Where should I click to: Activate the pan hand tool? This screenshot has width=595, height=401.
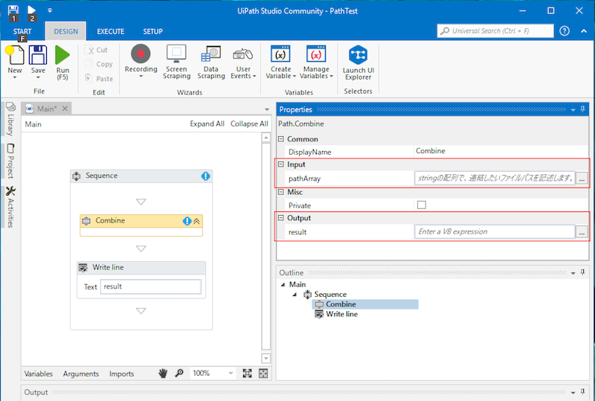(x=163, y=373)
